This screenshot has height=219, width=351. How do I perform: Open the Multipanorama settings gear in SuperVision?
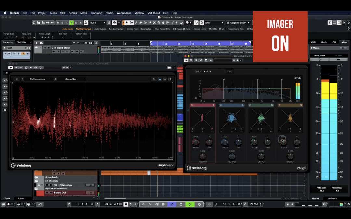[55, 79]
